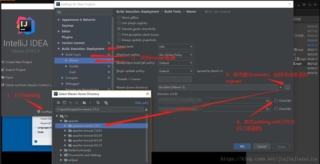This screenshot has width=320, height=164.
Task: Click the IntelliJ IDEA logo on welcome screen
Action: (x=26, y=26)
